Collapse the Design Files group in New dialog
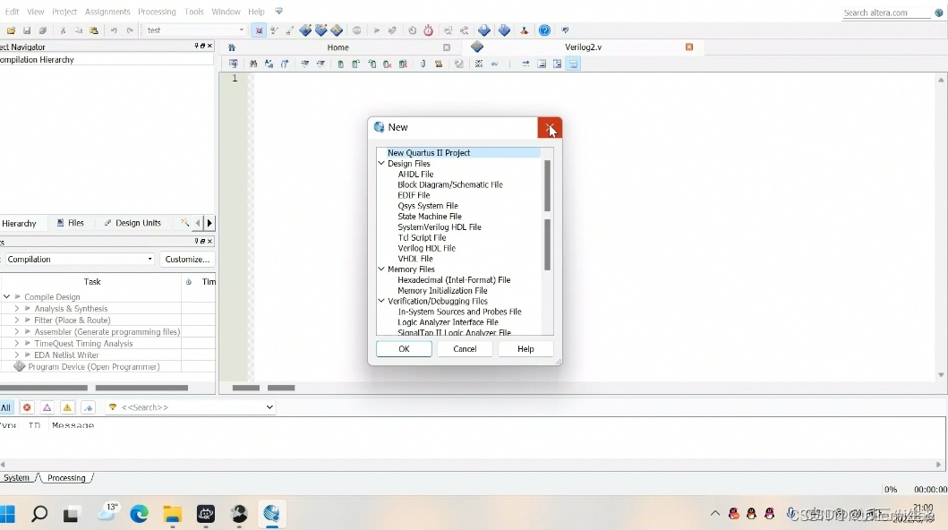The image size is (948, 530). point(381,163)
